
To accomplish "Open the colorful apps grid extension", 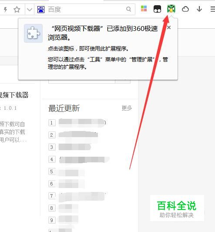I will point(144,9).
